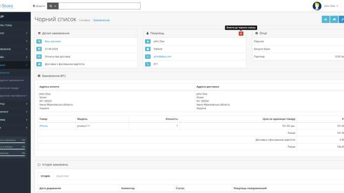
Task: Select the date text 27.09.2024
Action: point(51,49)
